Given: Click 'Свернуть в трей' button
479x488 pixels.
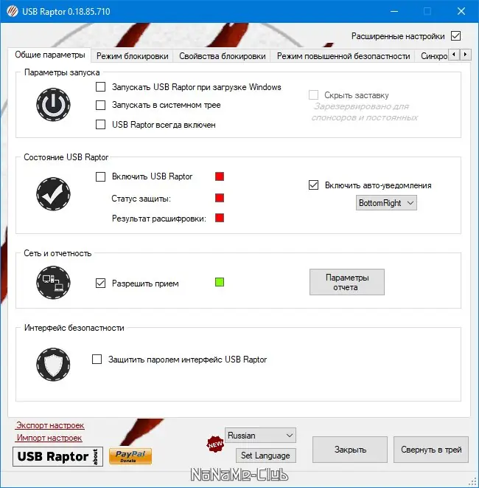Looking at the screenshot, I should 431,450.
